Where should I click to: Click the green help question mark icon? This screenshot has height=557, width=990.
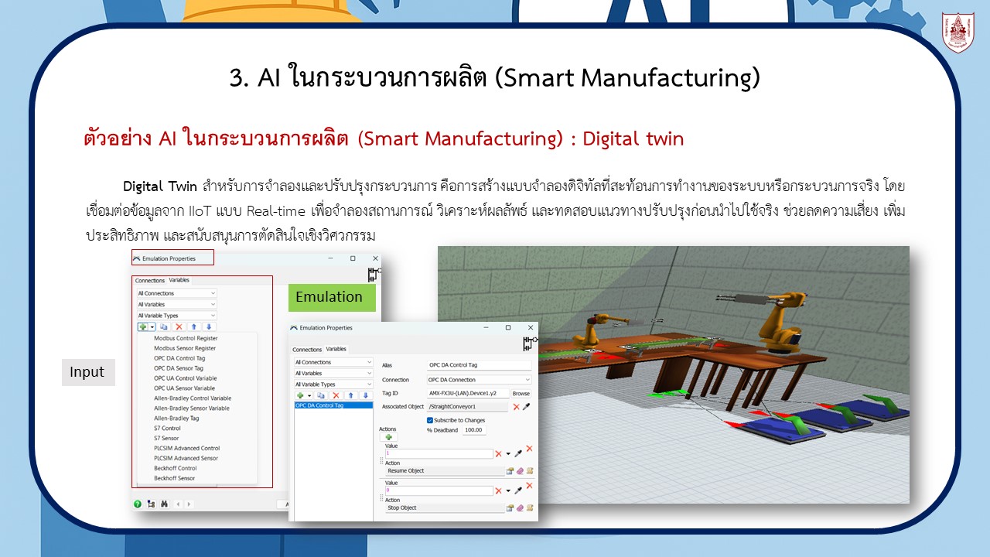[x=138, y=504]
